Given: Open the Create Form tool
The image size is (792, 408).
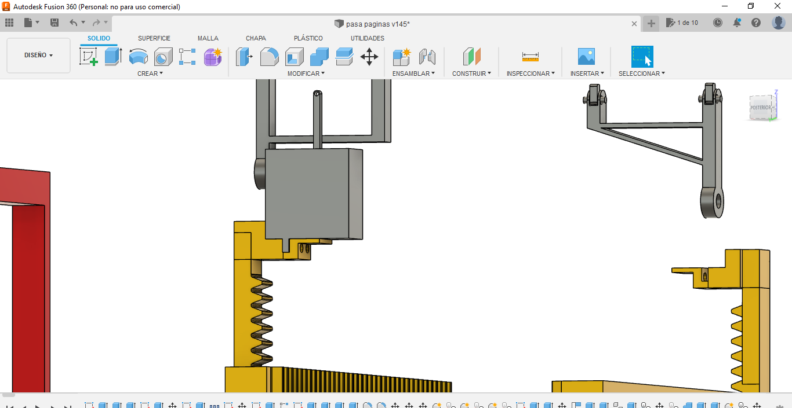Looking at the screenshot, I should point(213,57).
